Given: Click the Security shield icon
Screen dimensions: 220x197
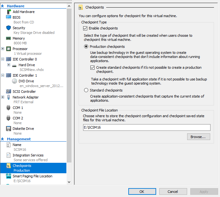Looking at the screenshot, I should (9, 28).
